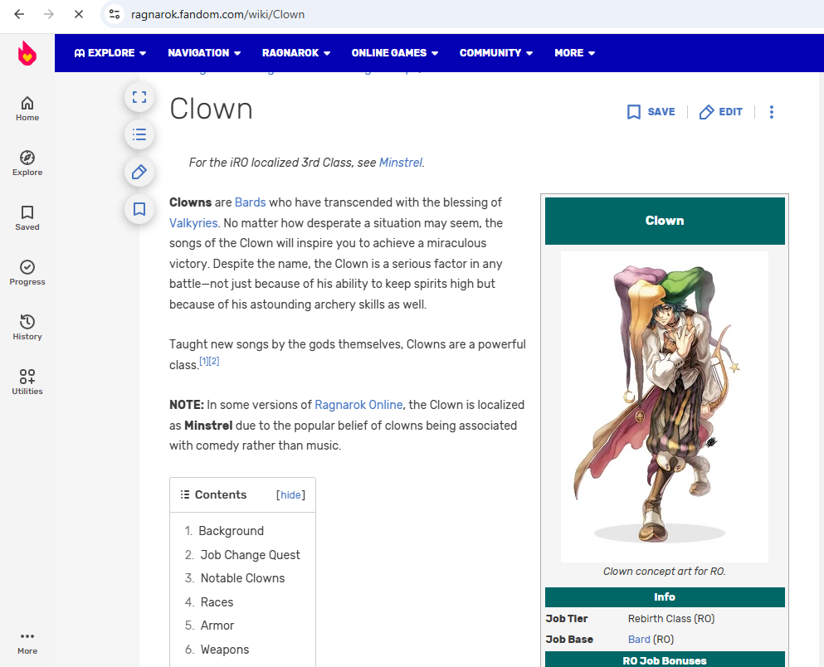This screenshot has width=824, height=667.
Task: Expand the ONLINE GAMES dropdown menu
Action: [395, 53]
